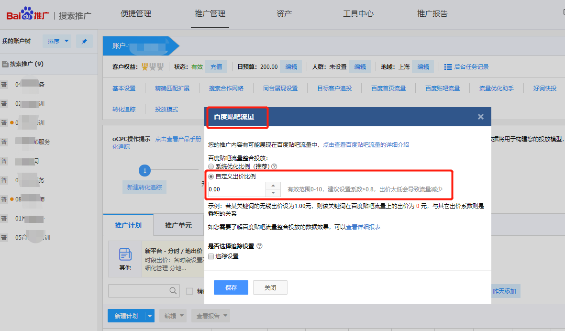565x331 pixels.
Task: Open the 精确匹配扩展 link
Action: pos(172,88)
